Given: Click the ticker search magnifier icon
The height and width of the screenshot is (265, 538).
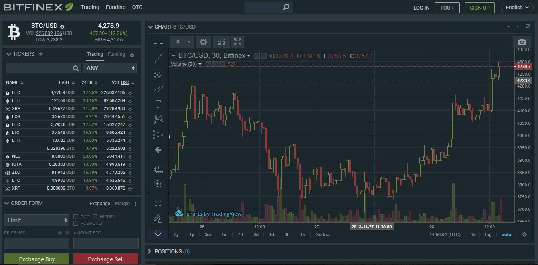Looking at the screenshot, I should pos(76,68).
